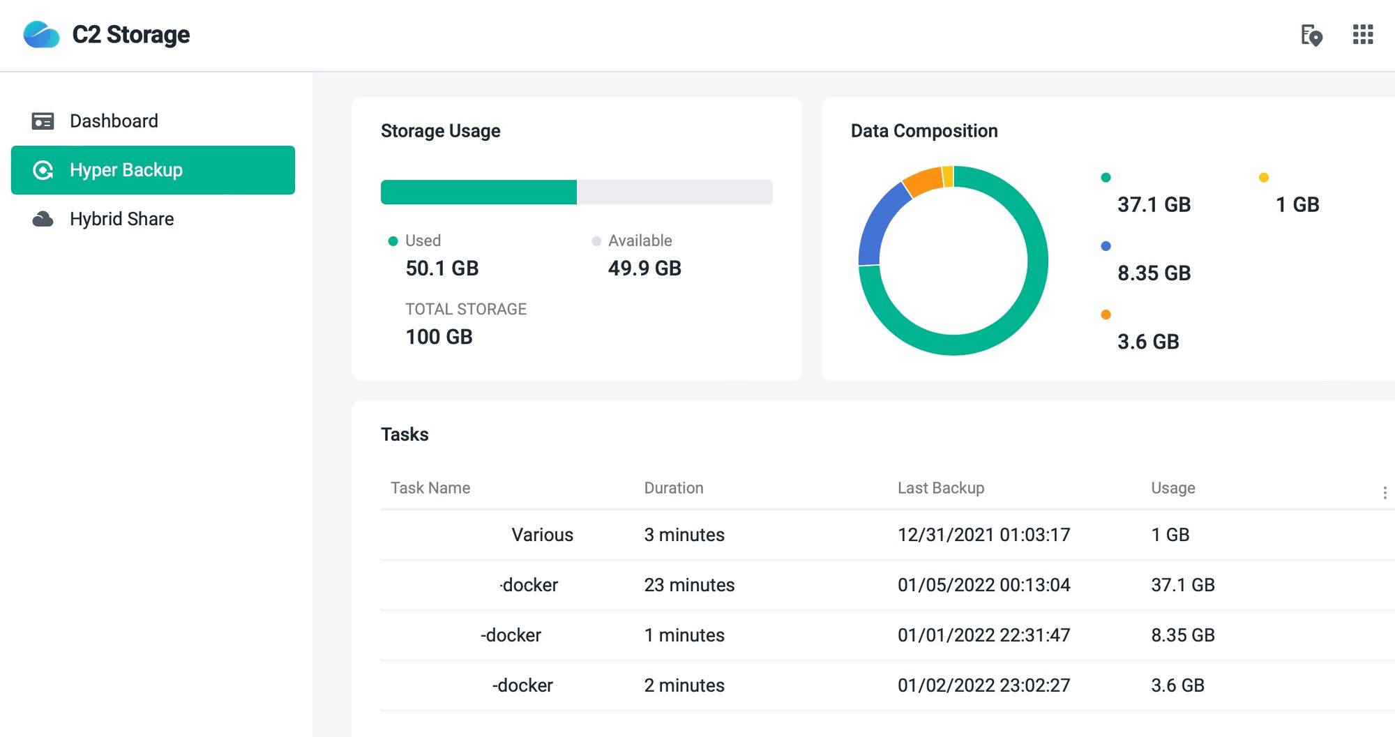Image resolution: width=1395 pixels, height=737 pixels.
Task: Open the data location icon in header
Action: pyautogui.click(x=1311, y=35)
